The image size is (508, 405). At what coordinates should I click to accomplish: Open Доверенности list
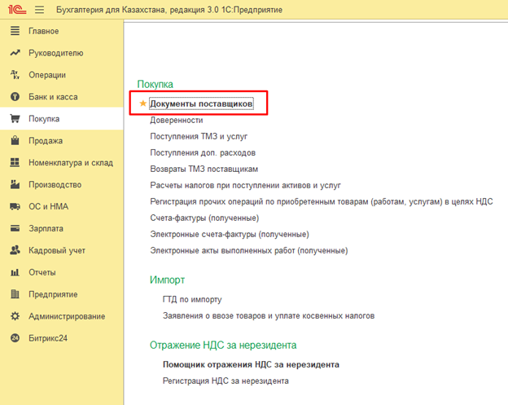[176, 120]
